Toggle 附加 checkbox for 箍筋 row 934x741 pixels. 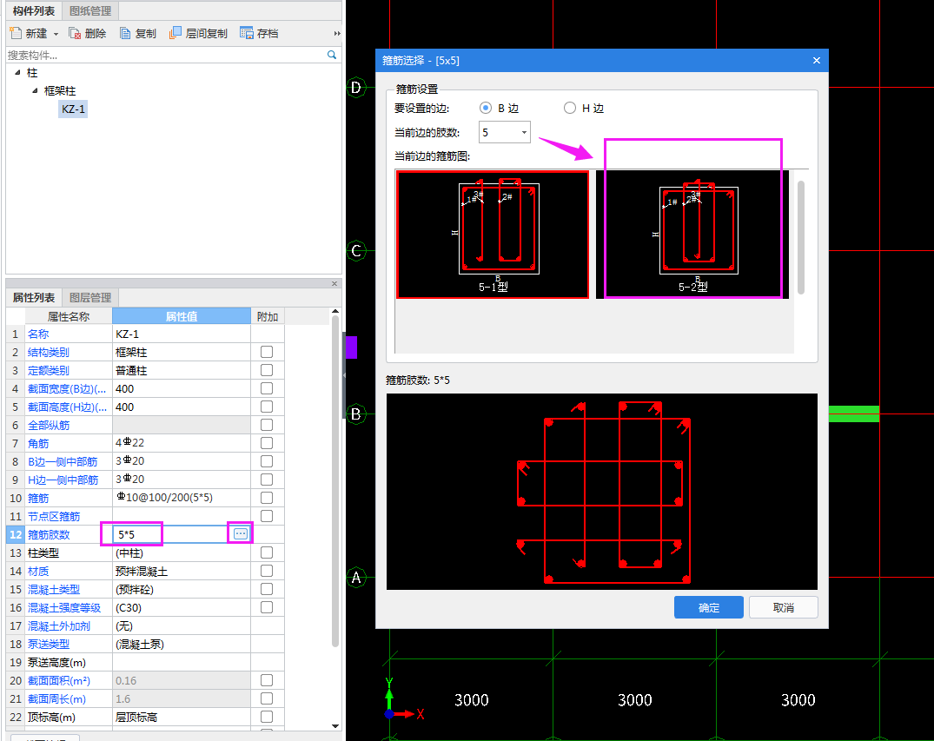266,498
